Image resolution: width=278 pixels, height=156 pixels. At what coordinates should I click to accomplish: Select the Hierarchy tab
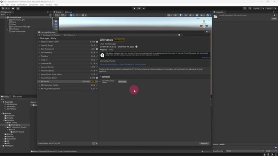[7, 12]
